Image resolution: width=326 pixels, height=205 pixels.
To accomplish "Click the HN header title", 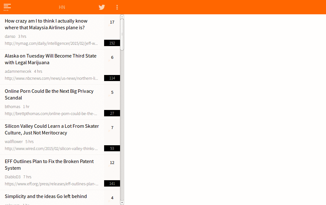I will 62,7.
